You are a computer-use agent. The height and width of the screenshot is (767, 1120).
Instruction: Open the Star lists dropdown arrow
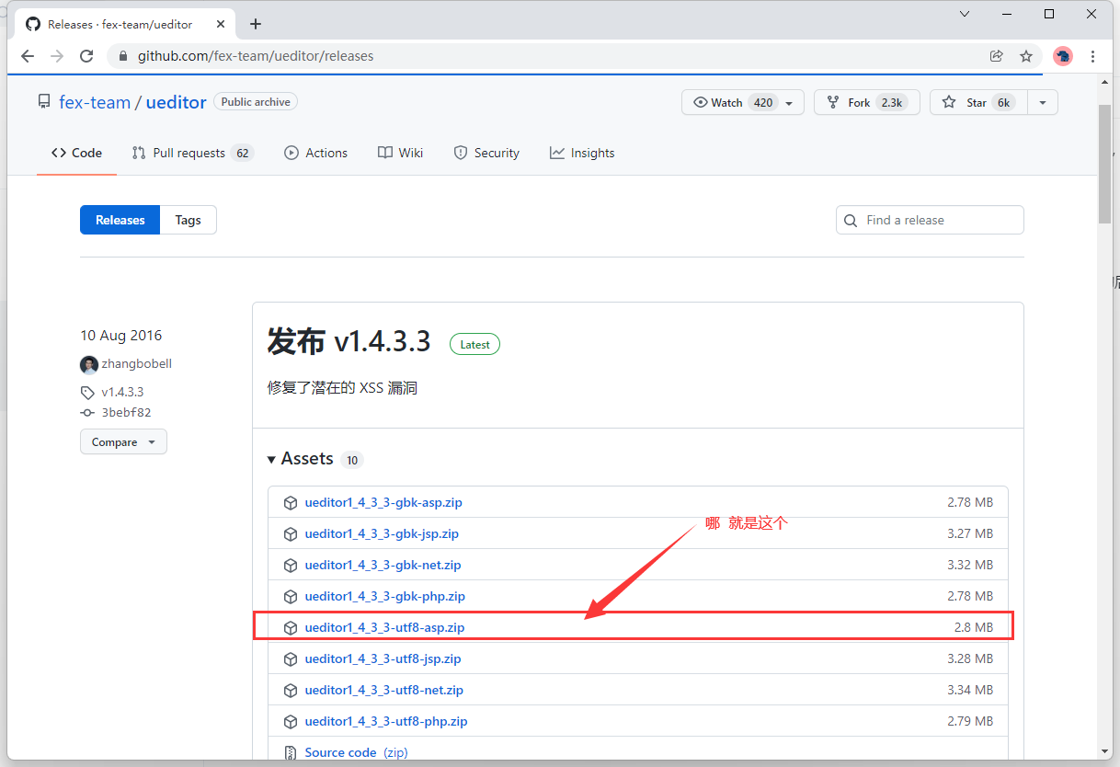pos(1043,102)
